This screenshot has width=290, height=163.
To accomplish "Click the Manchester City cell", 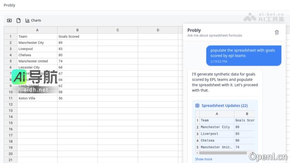I will (x=37, y=43).
